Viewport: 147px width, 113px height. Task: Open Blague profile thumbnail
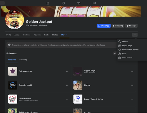[x=78, y=85]
